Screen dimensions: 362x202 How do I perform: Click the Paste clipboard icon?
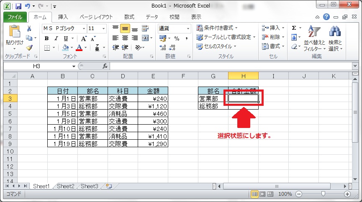(15, 31)
